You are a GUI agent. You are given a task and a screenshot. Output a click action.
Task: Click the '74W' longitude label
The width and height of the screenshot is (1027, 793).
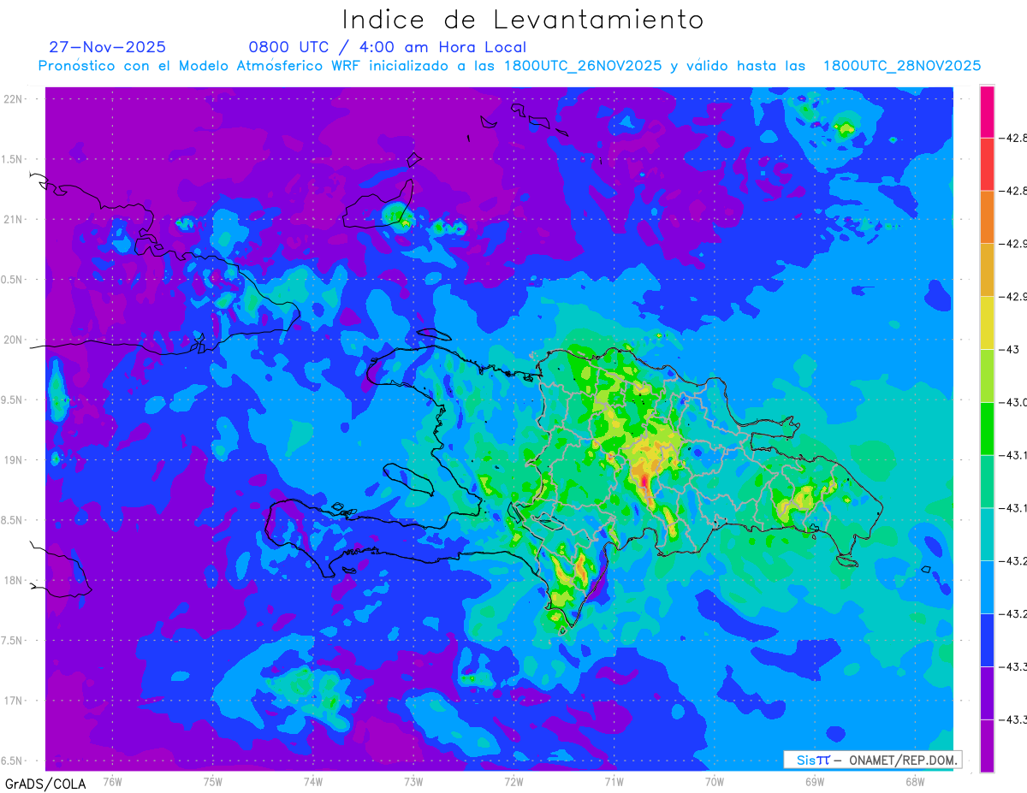point(313,781)
